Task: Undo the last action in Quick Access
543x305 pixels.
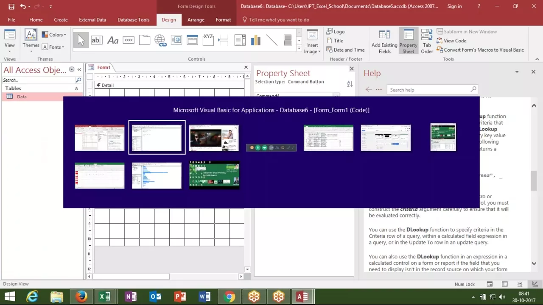Action: [x=23, y=6]
